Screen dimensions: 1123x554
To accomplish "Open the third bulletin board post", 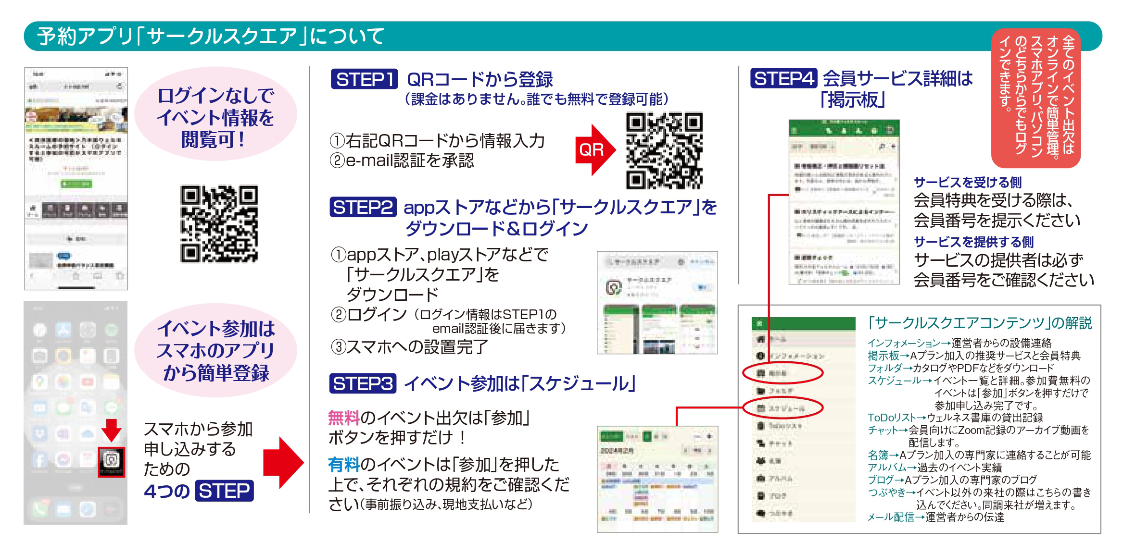I will click(844, 268).
